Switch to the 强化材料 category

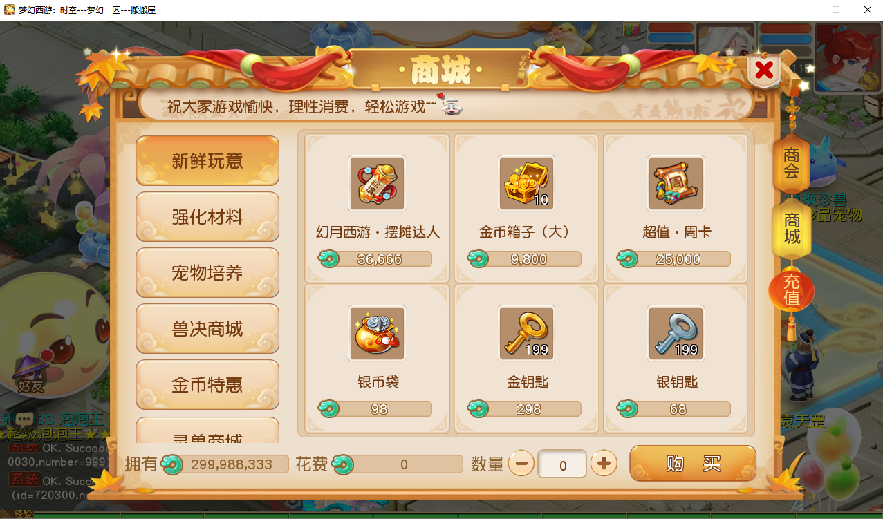pyautogui.click(x=207, y=217)
